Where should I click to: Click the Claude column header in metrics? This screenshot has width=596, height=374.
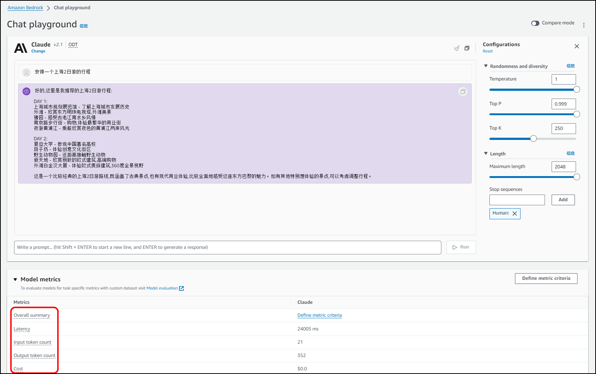pos(305,302)
